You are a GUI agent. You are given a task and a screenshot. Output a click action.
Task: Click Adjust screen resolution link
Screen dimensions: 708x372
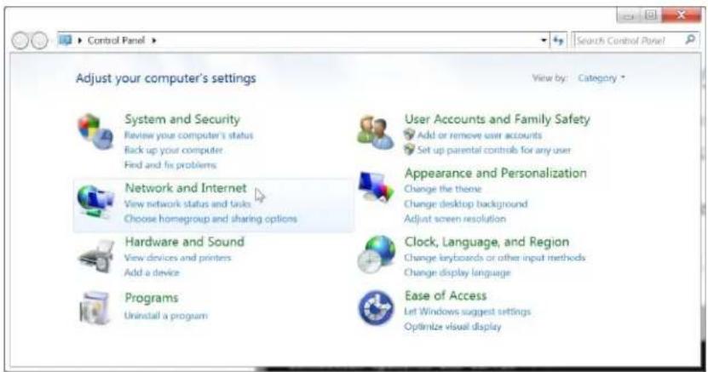(455, 219)
